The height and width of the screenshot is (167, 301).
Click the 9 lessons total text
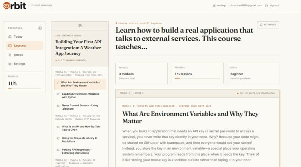(127, 78)
